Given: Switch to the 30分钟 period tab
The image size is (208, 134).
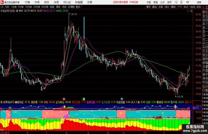Looking at the screenshot, I should click(x=37, y=7).
